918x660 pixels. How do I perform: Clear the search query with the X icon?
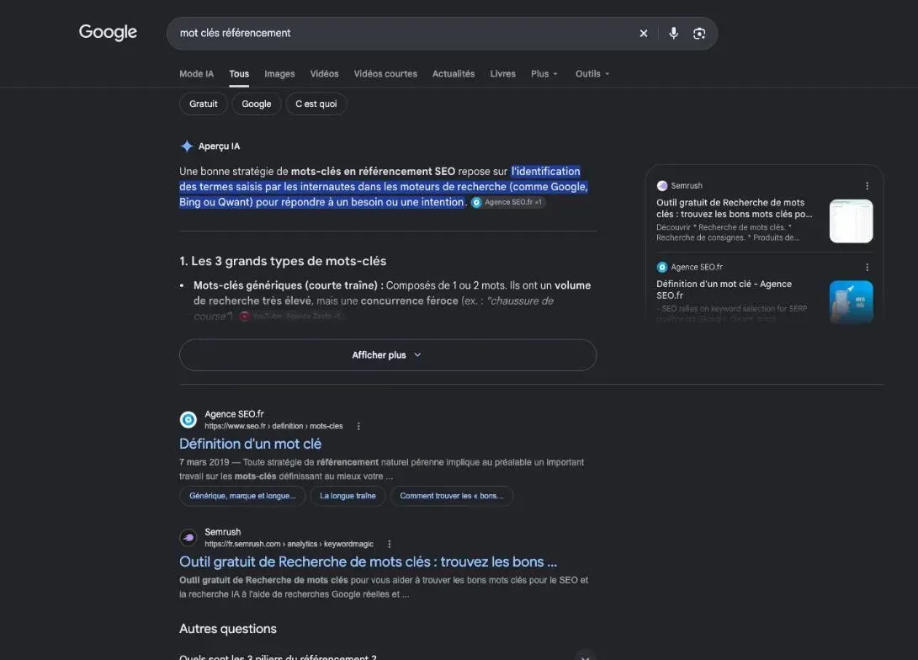[644, 34]
